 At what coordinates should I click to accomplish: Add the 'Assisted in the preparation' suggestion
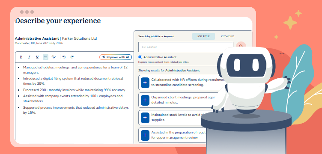(145, 135)
